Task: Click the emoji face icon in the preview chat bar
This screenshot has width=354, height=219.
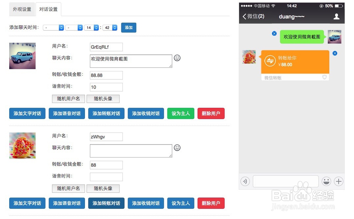Action: pos(326,181)
